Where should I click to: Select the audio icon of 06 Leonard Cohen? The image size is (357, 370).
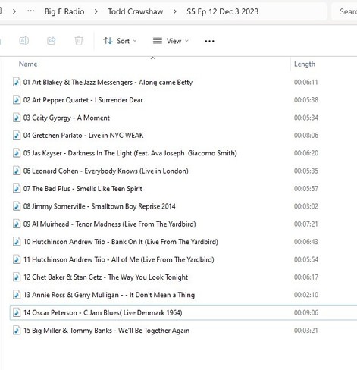[17, 171]
